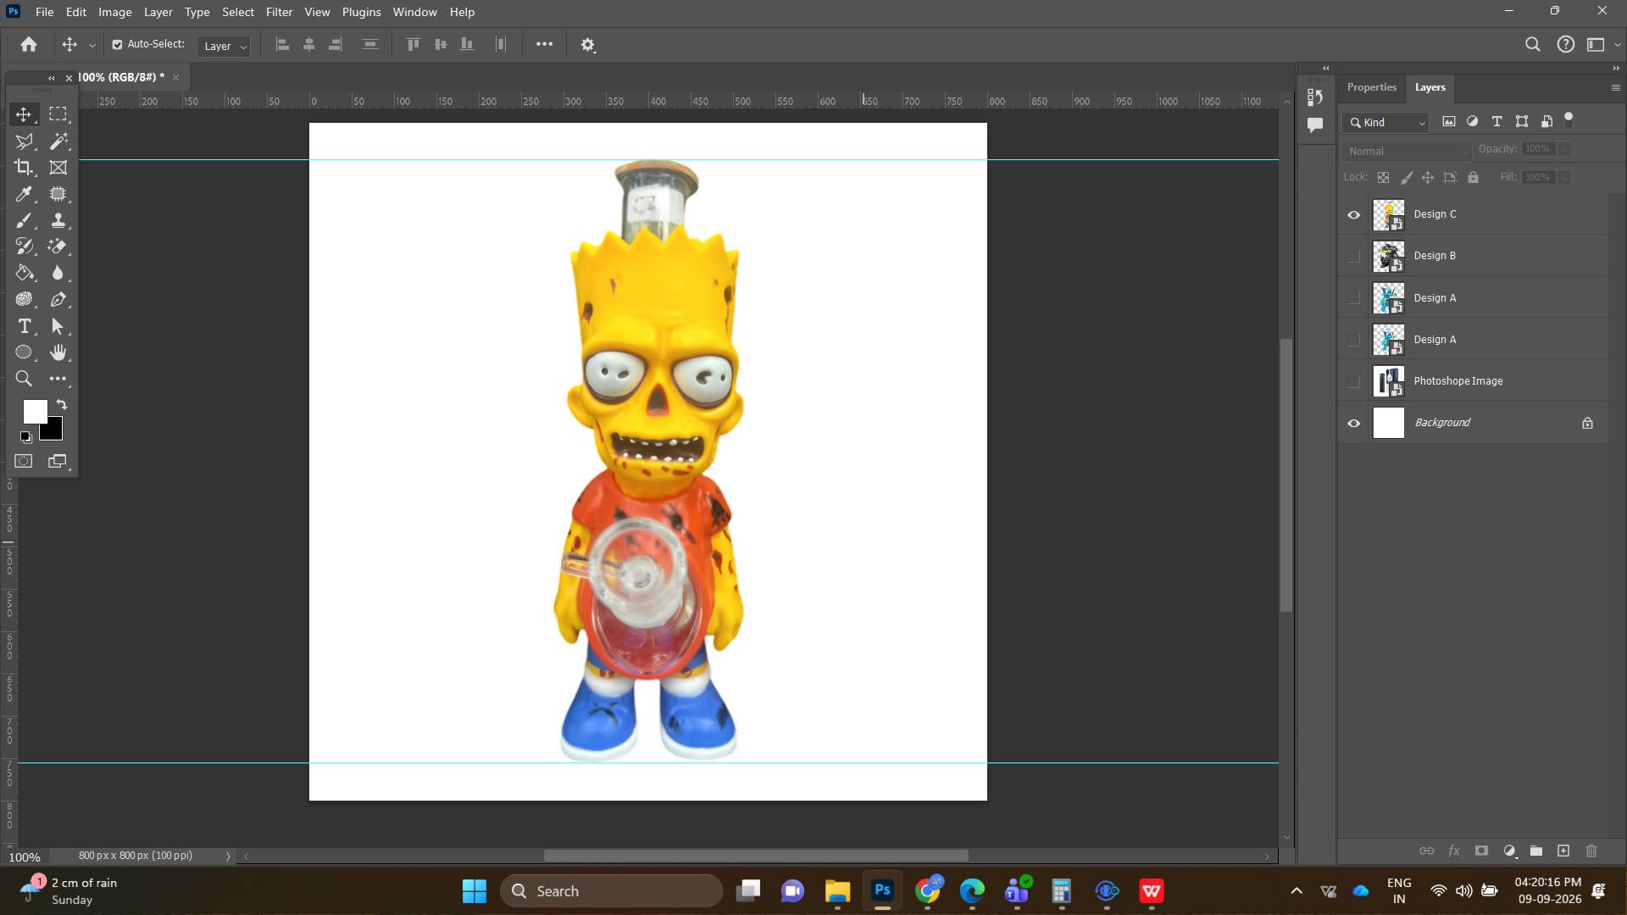This screenshot has height=915, width=1627.
Task: Show the Design B layer
Action: click(1353, 256)
